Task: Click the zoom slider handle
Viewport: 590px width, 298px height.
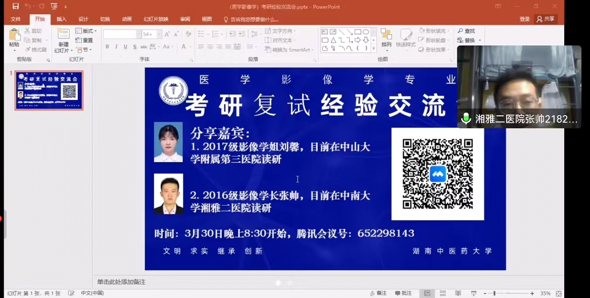Action: coord(494,293)
